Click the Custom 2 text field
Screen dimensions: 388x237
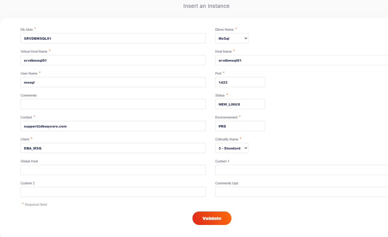113,192
